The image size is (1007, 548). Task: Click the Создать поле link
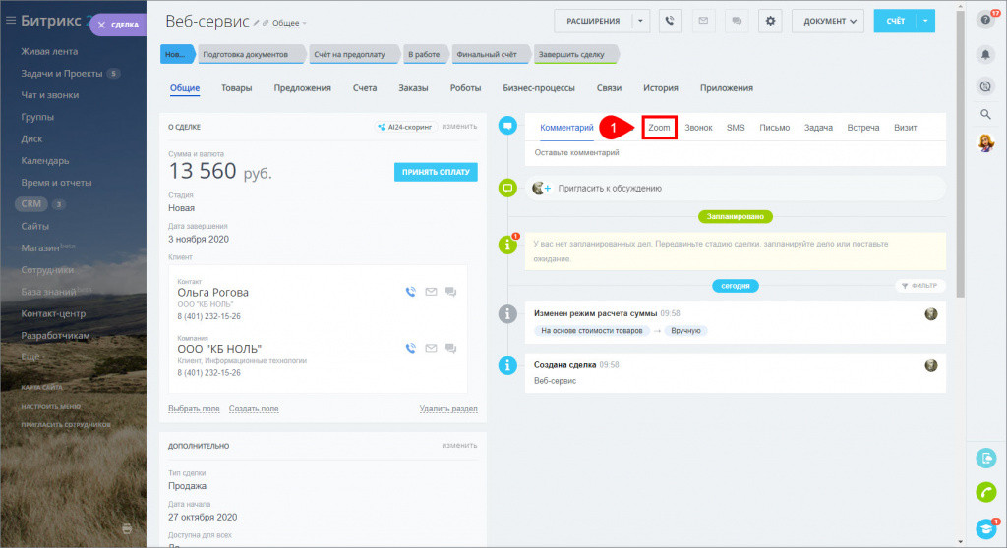(x=254, y=408)
